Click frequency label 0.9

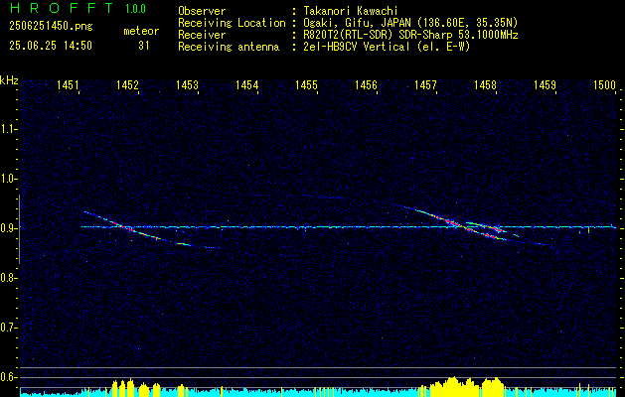point(7,228)
